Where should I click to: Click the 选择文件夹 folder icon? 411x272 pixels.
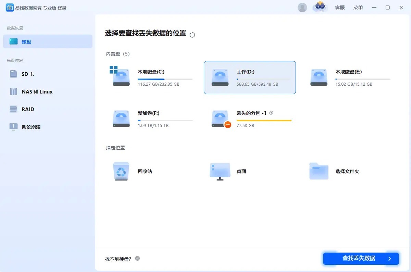tap(319, 171)
